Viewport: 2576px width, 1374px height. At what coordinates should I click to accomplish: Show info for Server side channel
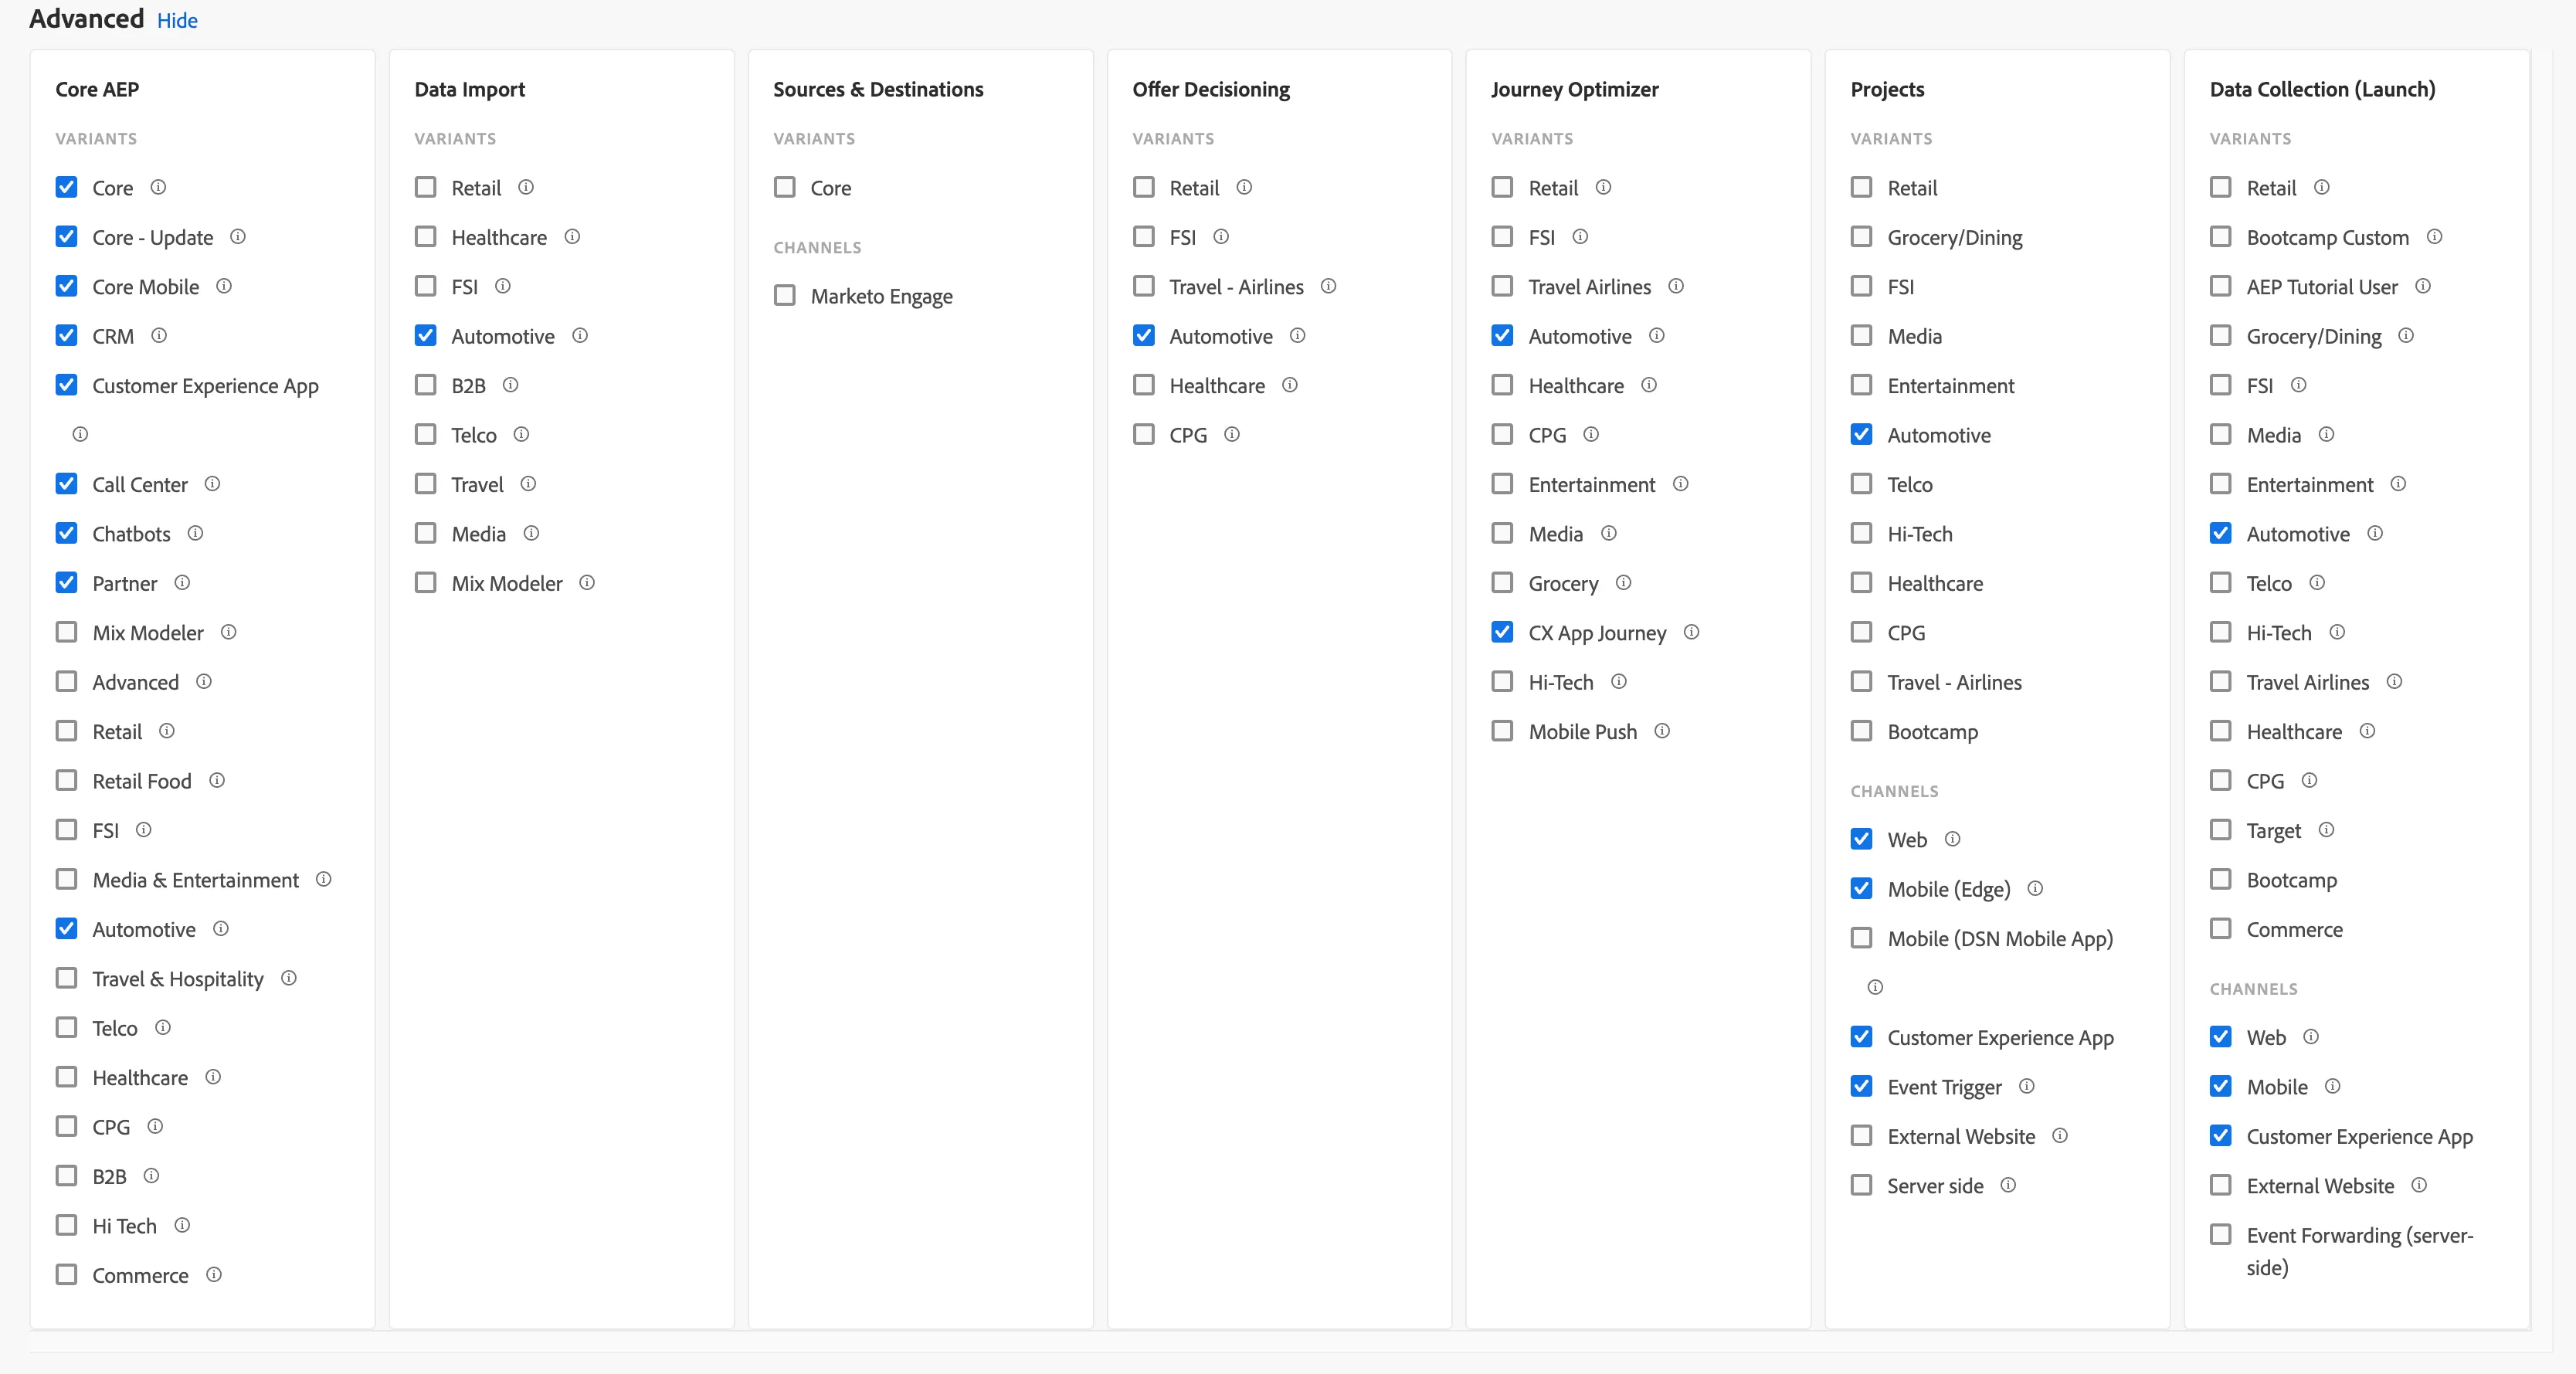pos(2008,1185)
